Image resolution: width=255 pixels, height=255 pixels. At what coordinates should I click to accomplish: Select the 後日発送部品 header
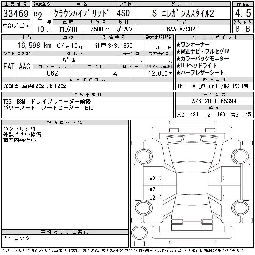(x=87, y=79)
